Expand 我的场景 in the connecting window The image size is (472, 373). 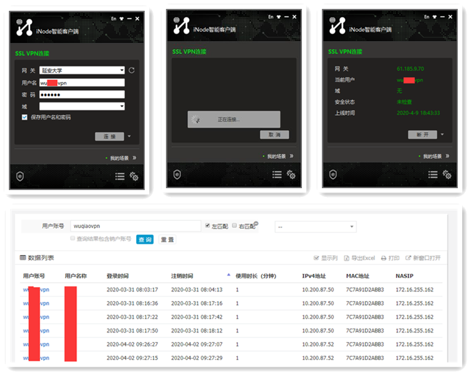292,156
